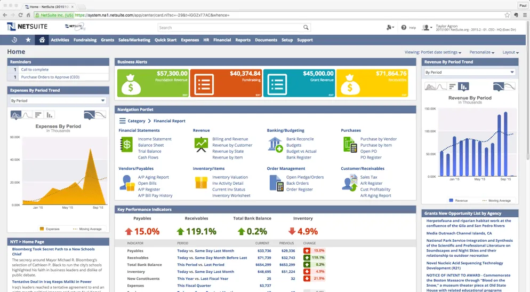The width and height of the screenshot is (530, 292).
Task: Expand Viewing: Portlet date settings dropdown
Action: pyautogui.click(x=432, y=52)
